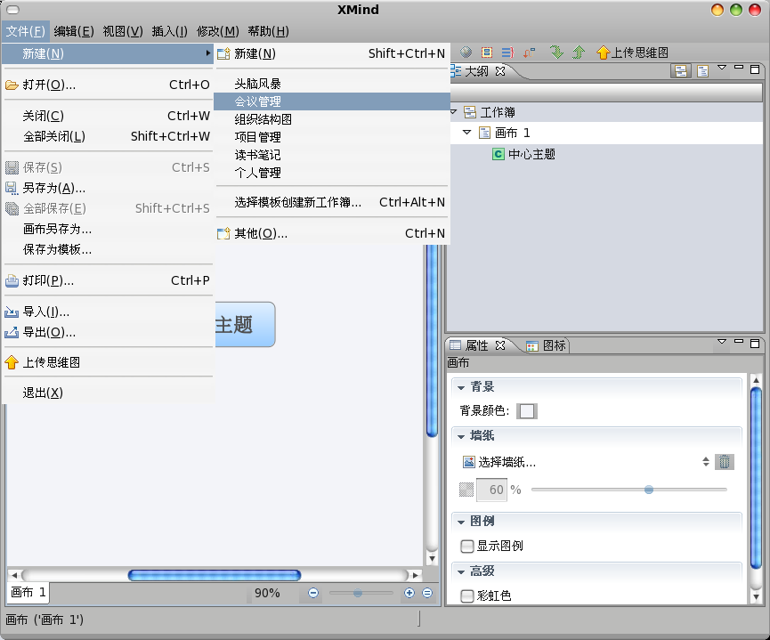Choose 选择模板创建新工作簿...
The width and height of the screenshot is (770, 640).
click(332, 202)
